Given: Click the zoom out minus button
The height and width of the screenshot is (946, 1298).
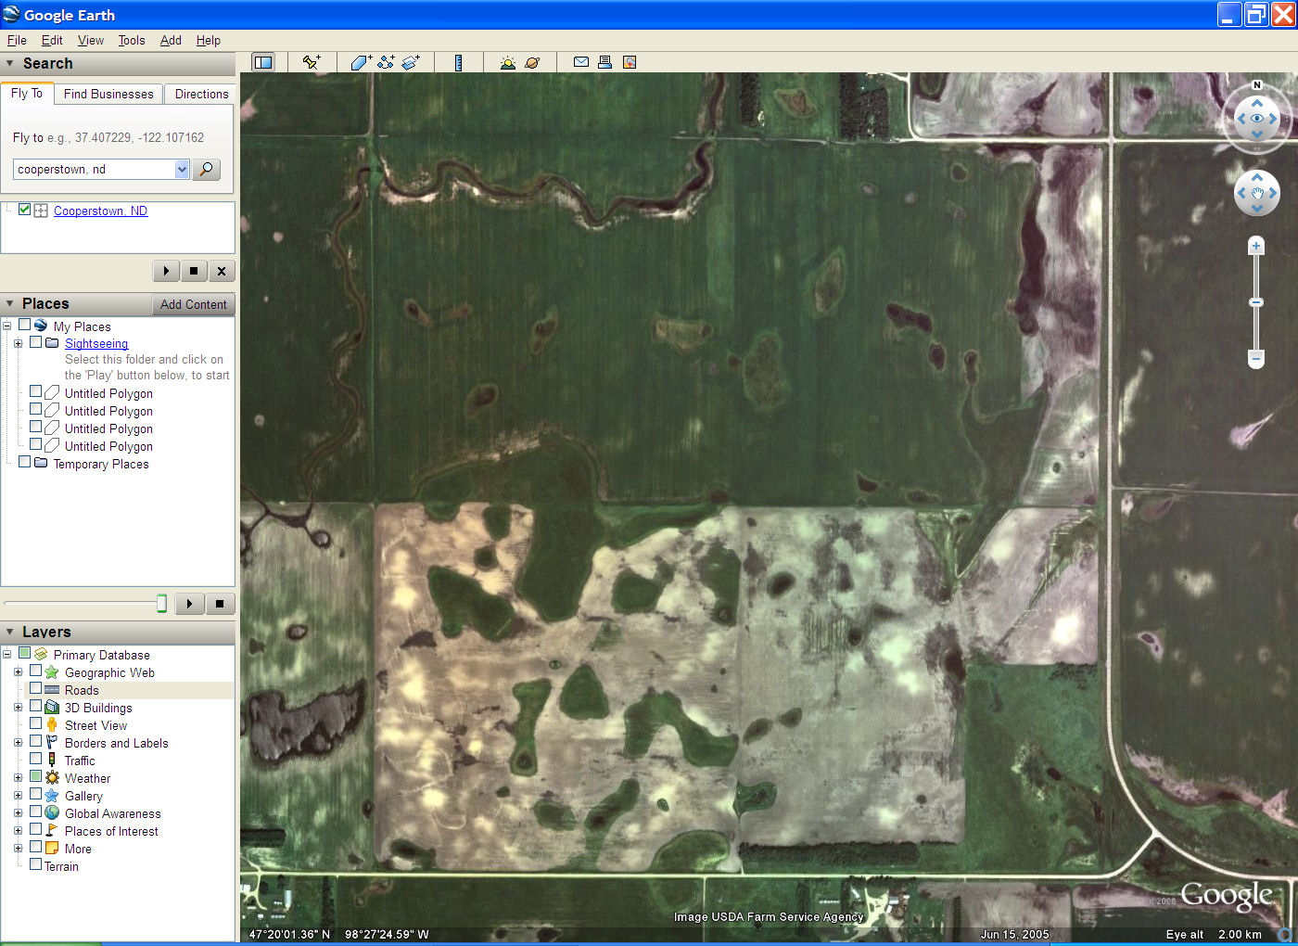Looking at the screenshot, I should click(x=1256, y=358).
